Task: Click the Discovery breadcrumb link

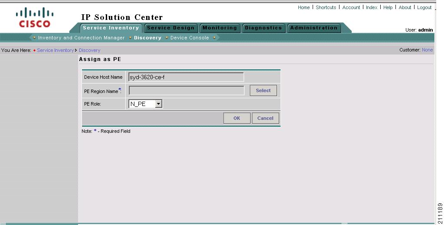Action: 89,50
